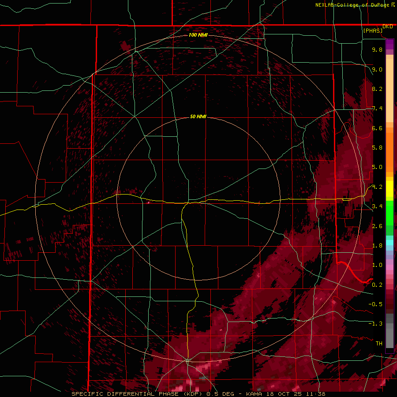
Task: Click the cyan band of color bar
Action: click(390, 243)
